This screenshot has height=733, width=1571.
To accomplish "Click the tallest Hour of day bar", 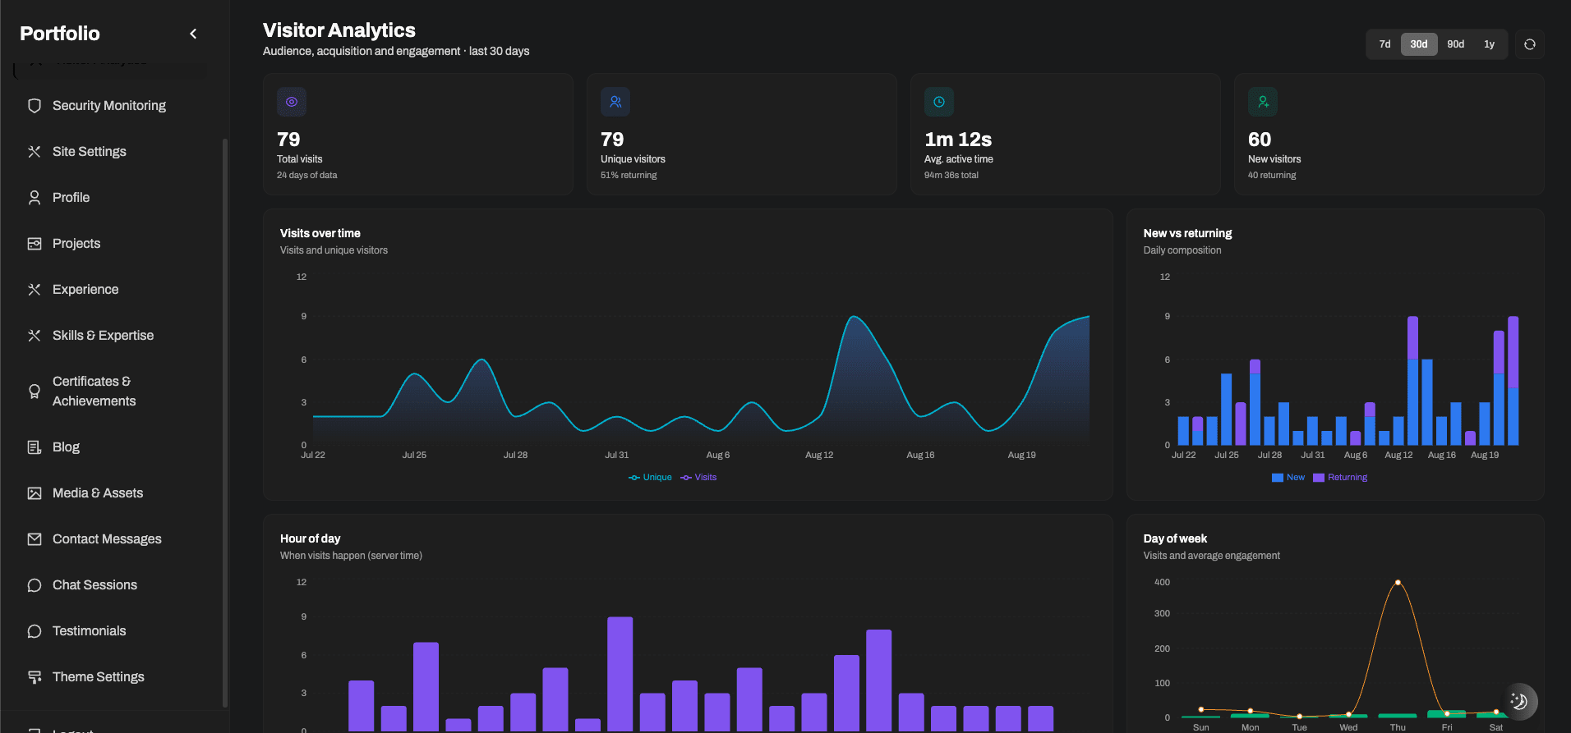I will pyautogui.click(x=620, y=674).
